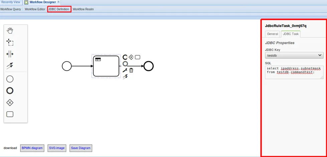Append intermediate event from context pad
The height and width of the screenshot is (157, 327).
click(125, 64)
